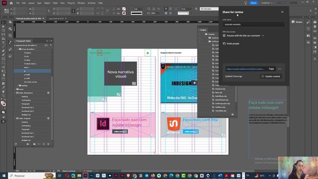Collapse the Grupo de estilos 1 folder

[x=17, y=49]
